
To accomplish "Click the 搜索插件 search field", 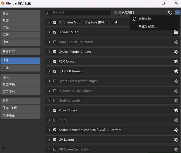I will pos(81,13).
